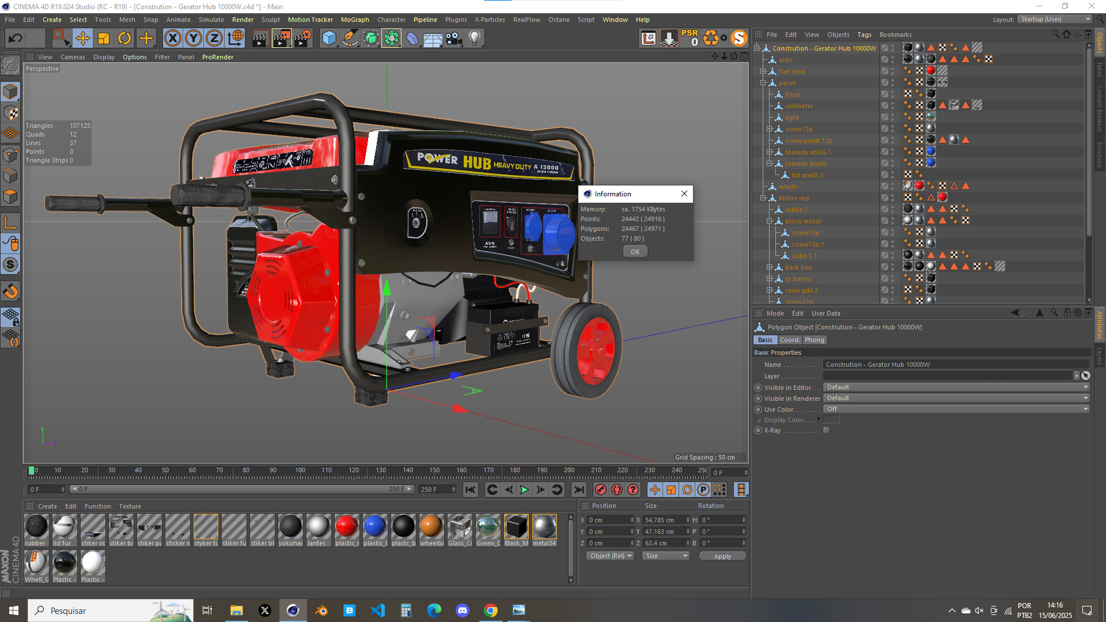Switch to the Phong tab
The image size is (1106, 622).
coord(814,340)
